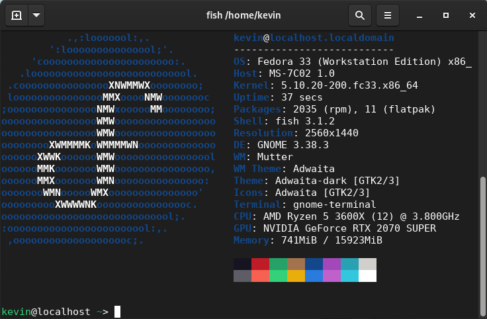Click the terminal cursor block at prompt
Viewport: 487px width, 319px height.
coord(117,312)
